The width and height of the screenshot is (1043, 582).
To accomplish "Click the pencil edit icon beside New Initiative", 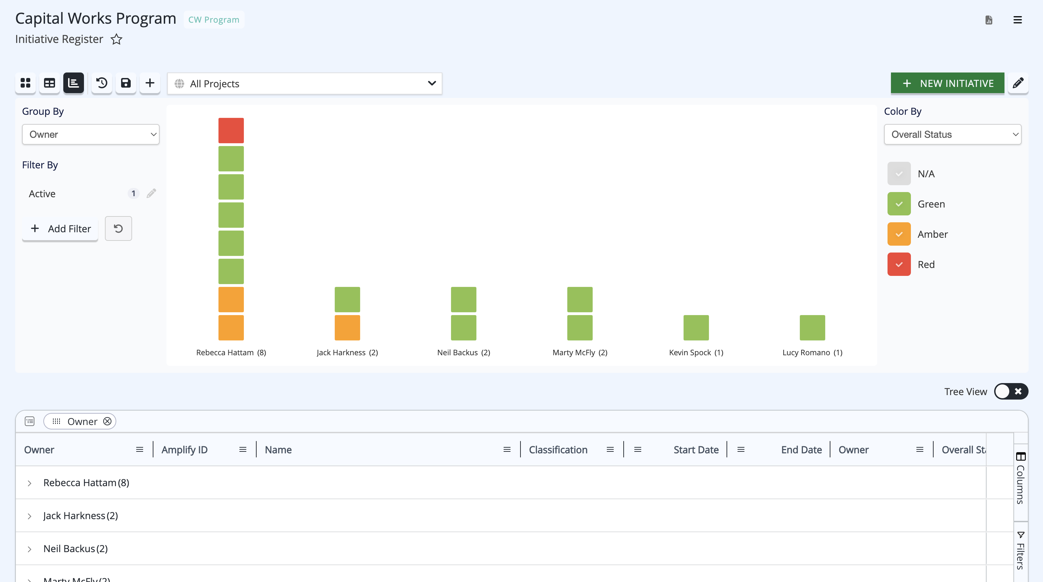I will tap(1018, 83).
